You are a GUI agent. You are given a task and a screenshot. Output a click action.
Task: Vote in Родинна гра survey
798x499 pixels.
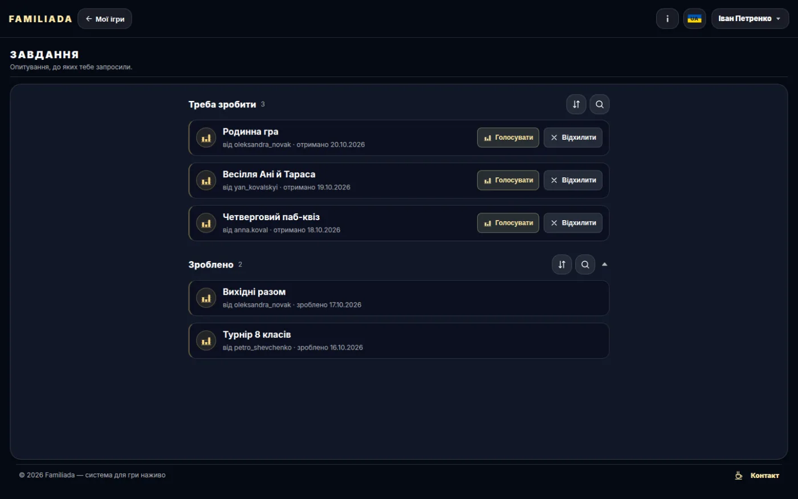click(x=508, y=137)
